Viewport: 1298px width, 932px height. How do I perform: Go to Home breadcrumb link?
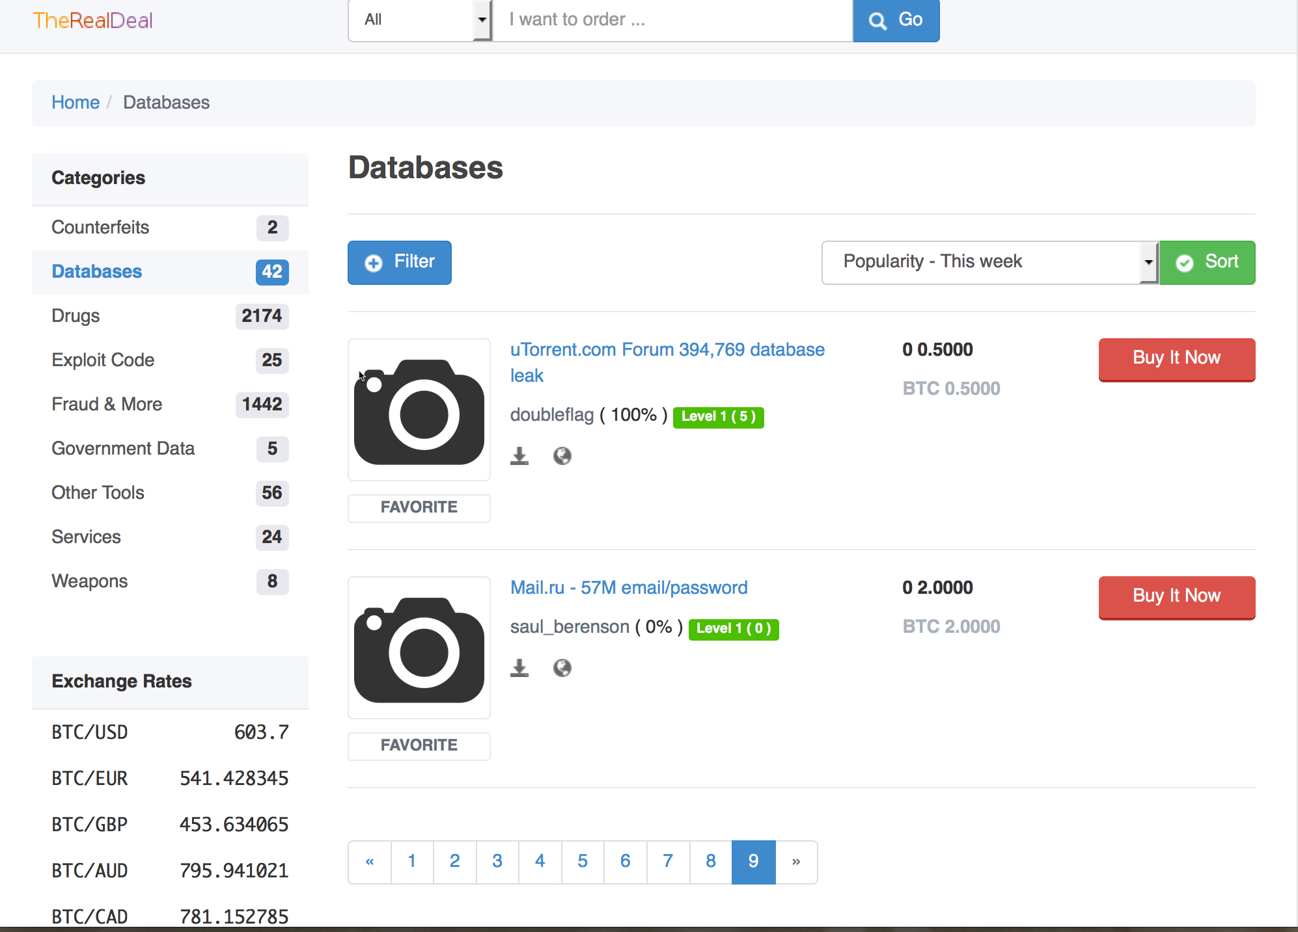(76, 103)
